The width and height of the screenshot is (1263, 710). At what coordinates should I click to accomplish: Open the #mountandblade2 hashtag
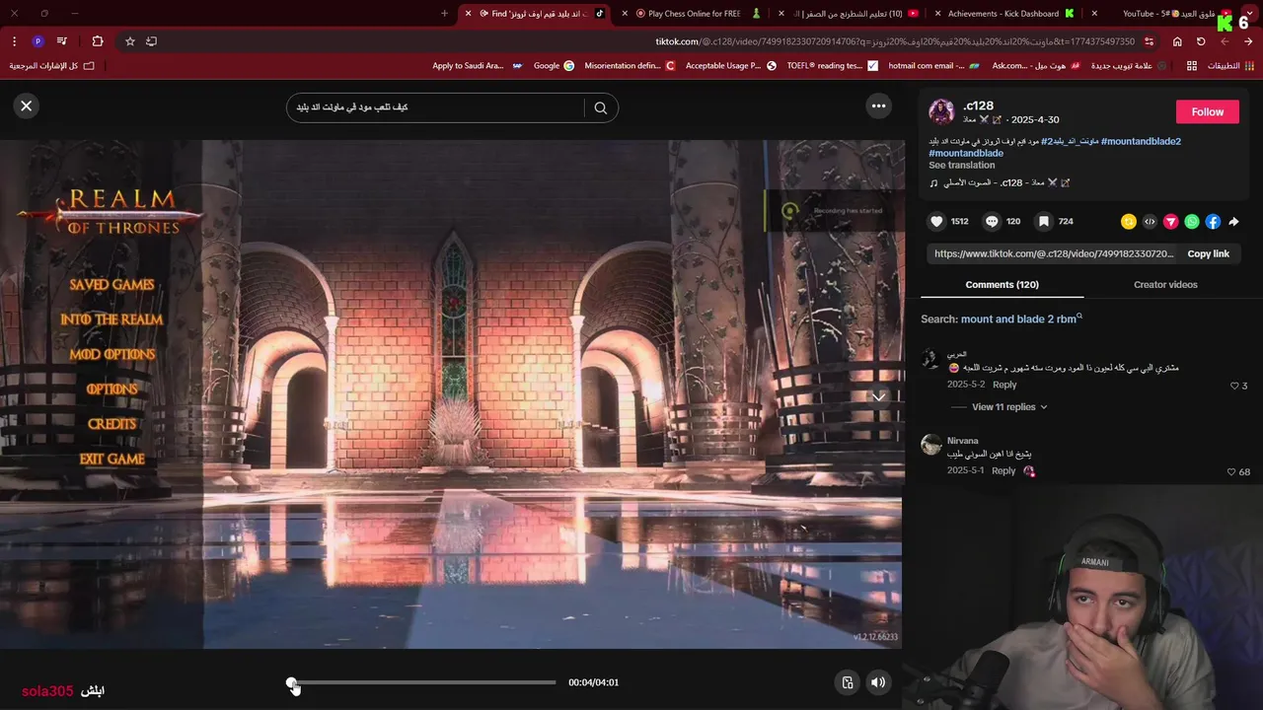(1141, 142)
